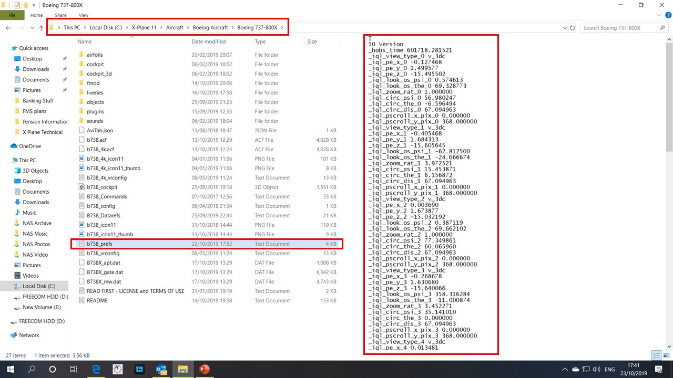673x378 pixels.
Task: Select the AviTab.json file icon
Action: pyautogui.click(x=81, y=130)
